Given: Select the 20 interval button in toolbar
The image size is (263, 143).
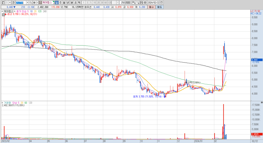Looking at the screenshot, I should [98, 3].
